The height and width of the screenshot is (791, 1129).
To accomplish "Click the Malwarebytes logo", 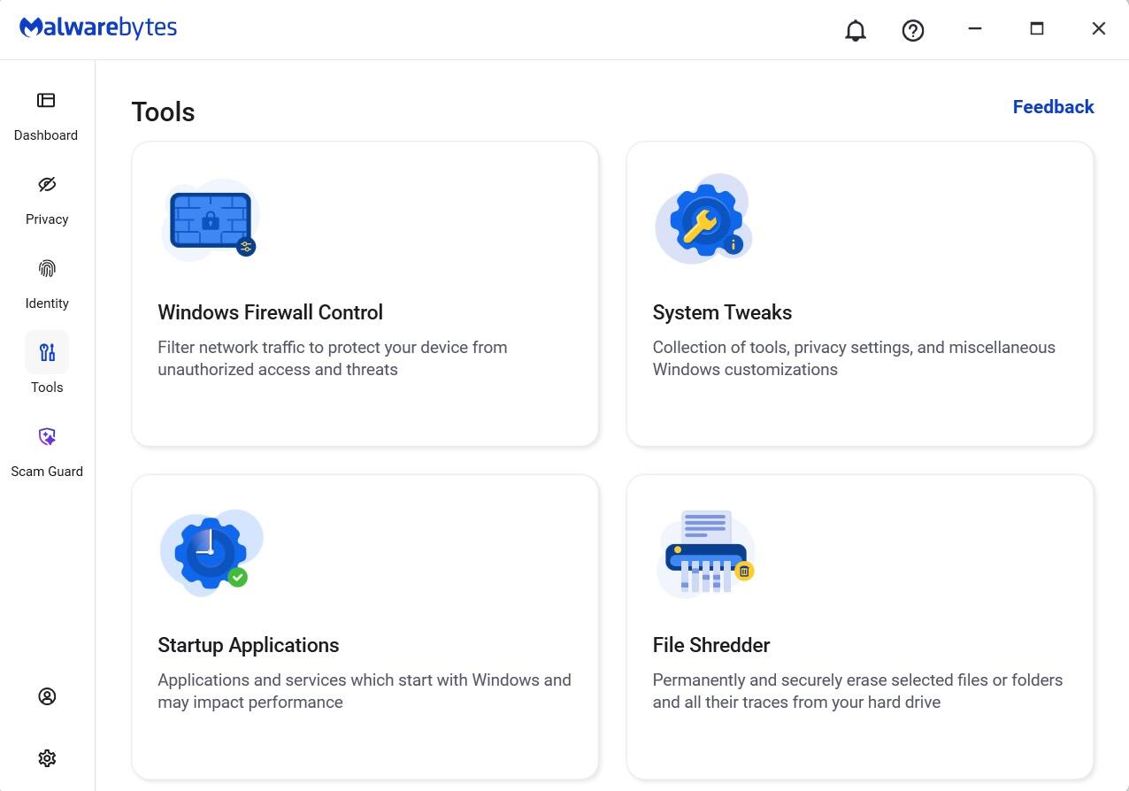I will point(98,27).
